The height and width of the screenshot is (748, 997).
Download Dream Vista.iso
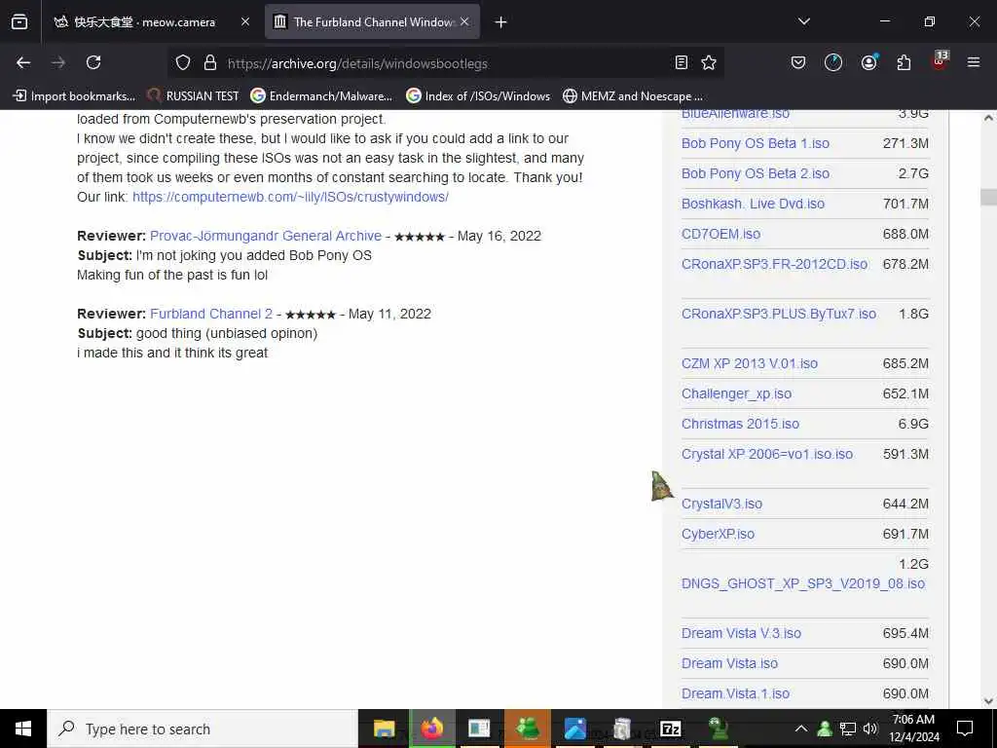(729, 663)
